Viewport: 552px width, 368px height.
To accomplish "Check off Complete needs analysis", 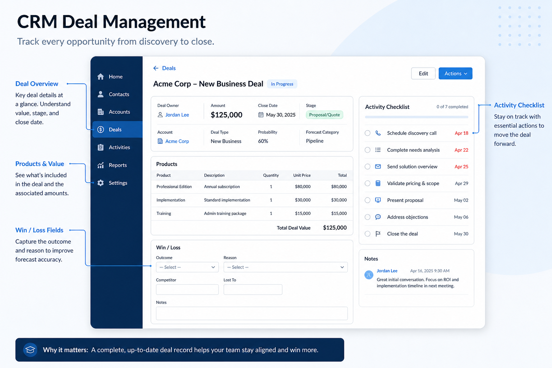I will pyautogui.click(x=367, y=150).
